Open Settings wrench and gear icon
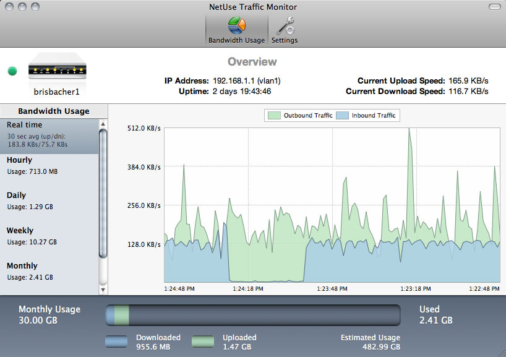Viewport: 506px width, 357px height. 285,26
